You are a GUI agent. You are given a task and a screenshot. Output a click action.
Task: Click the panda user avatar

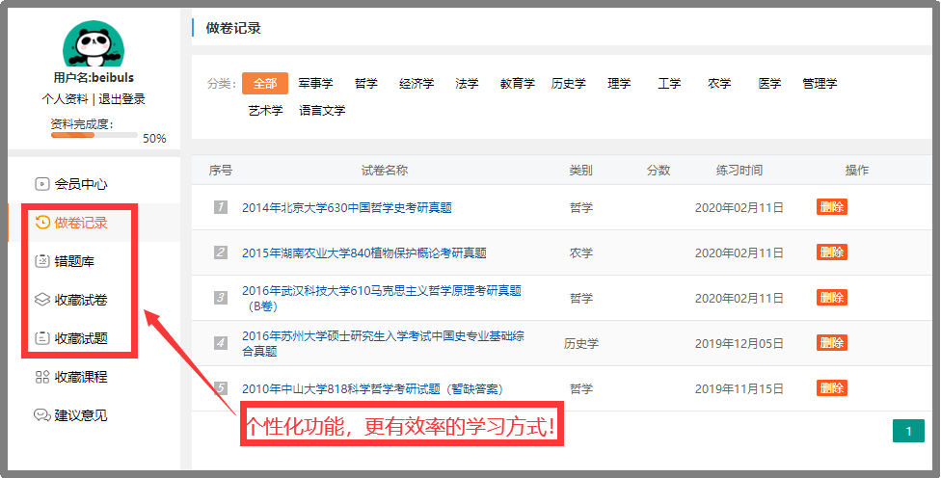(x=94, y=44)
